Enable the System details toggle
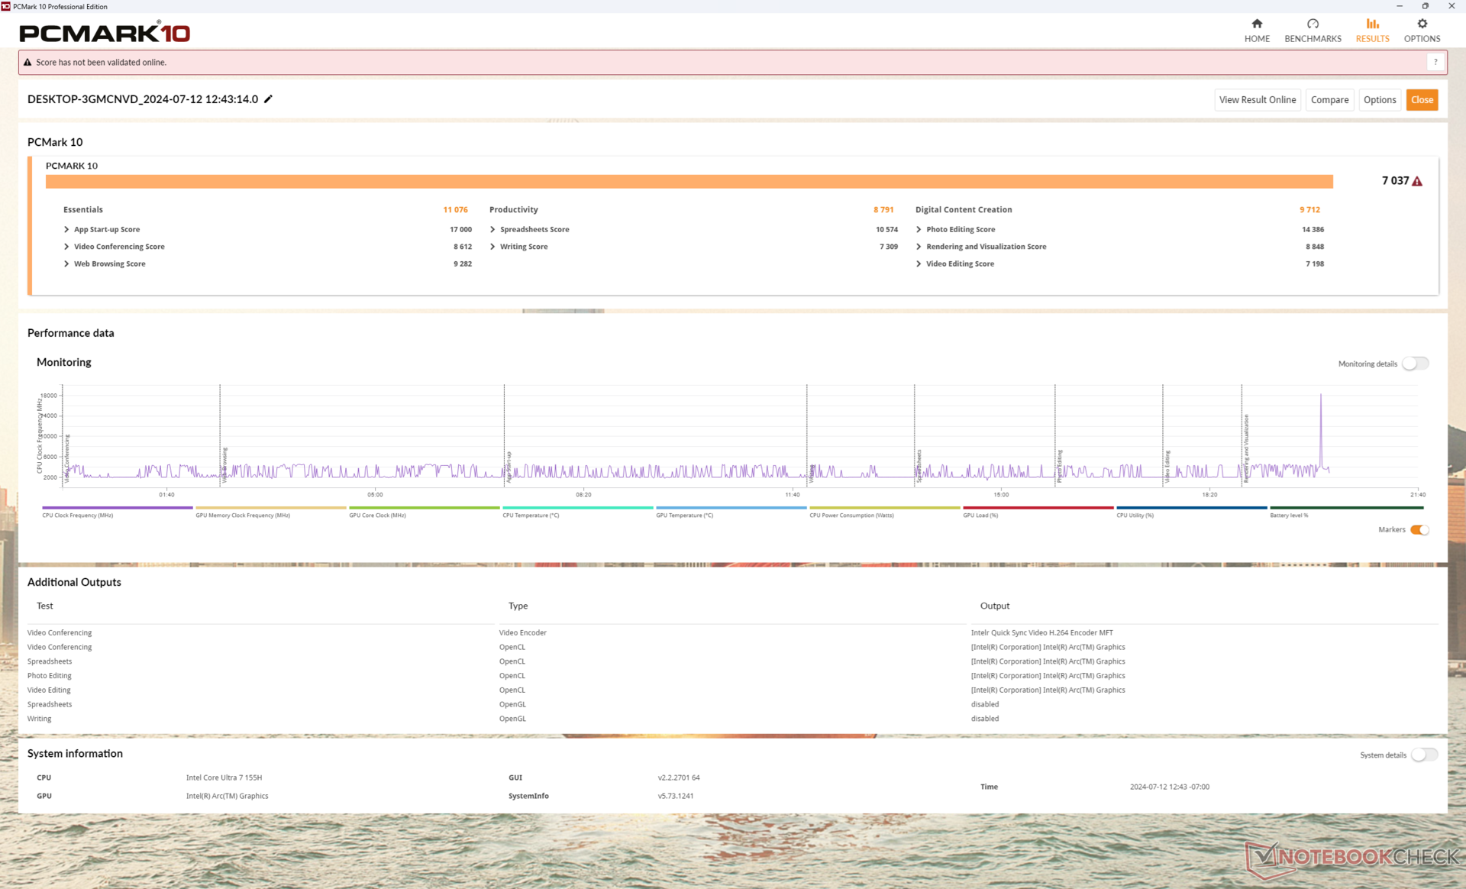Image resolution: width=1466 pixels, height=889 pixels. point(1423,755)
